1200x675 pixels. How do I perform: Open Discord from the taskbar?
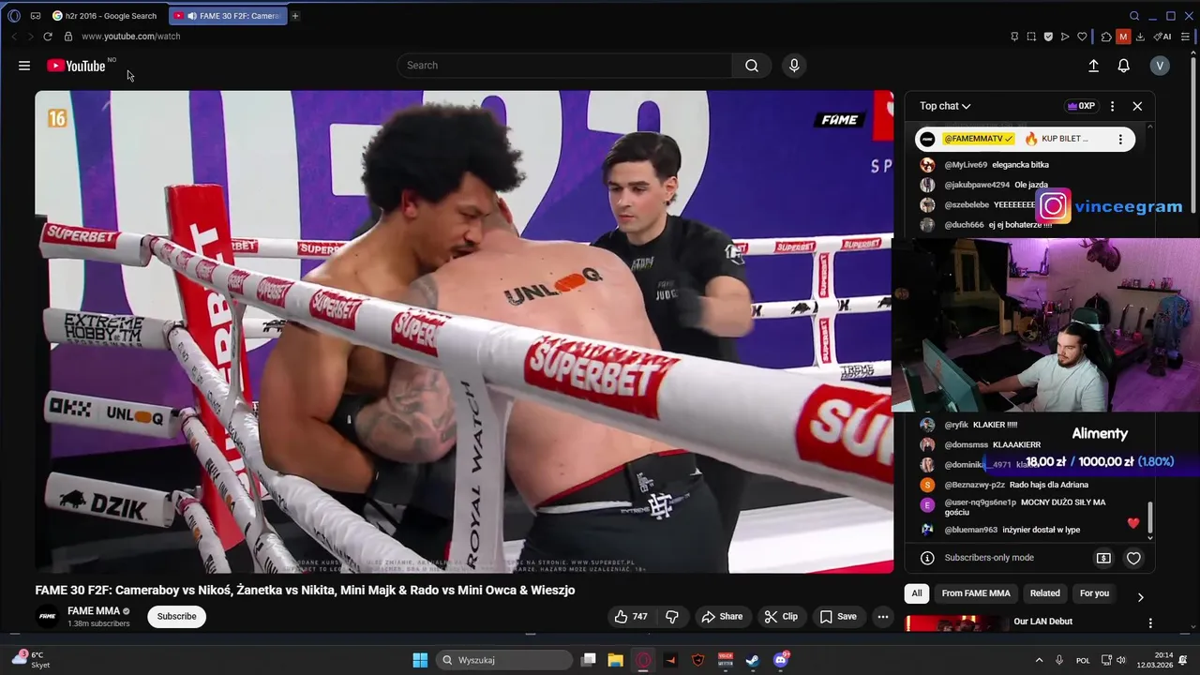click(780, 660)
